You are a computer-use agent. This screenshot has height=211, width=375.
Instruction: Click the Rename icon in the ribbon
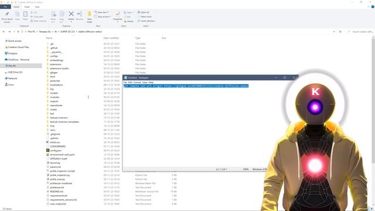(80, 14)
